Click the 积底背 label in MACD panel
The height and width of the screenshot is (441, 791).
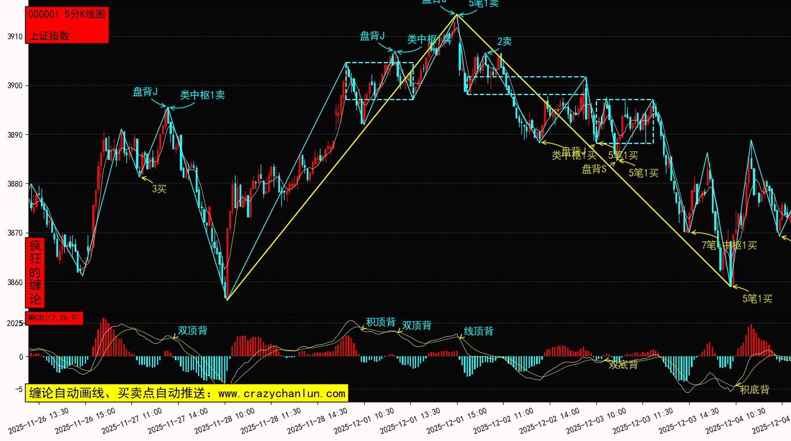(x=755, y=390)
